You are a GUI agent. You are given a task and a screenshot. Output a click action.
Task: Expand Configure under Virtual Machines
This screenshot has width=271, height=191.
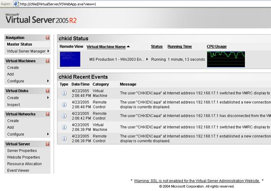click(x=48, y=81)
